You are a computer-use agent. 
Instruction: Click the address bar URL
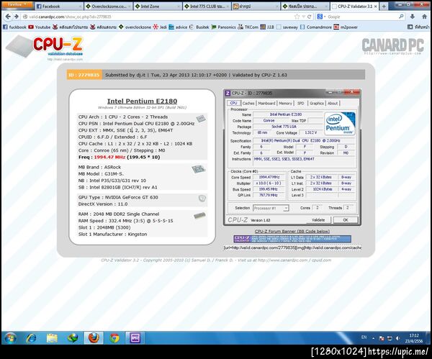click(x=71, y=17)
